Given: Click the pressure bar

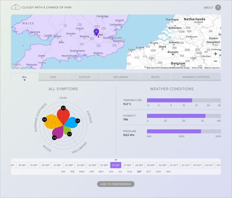Looking at the screenshot, I should 184,131.
